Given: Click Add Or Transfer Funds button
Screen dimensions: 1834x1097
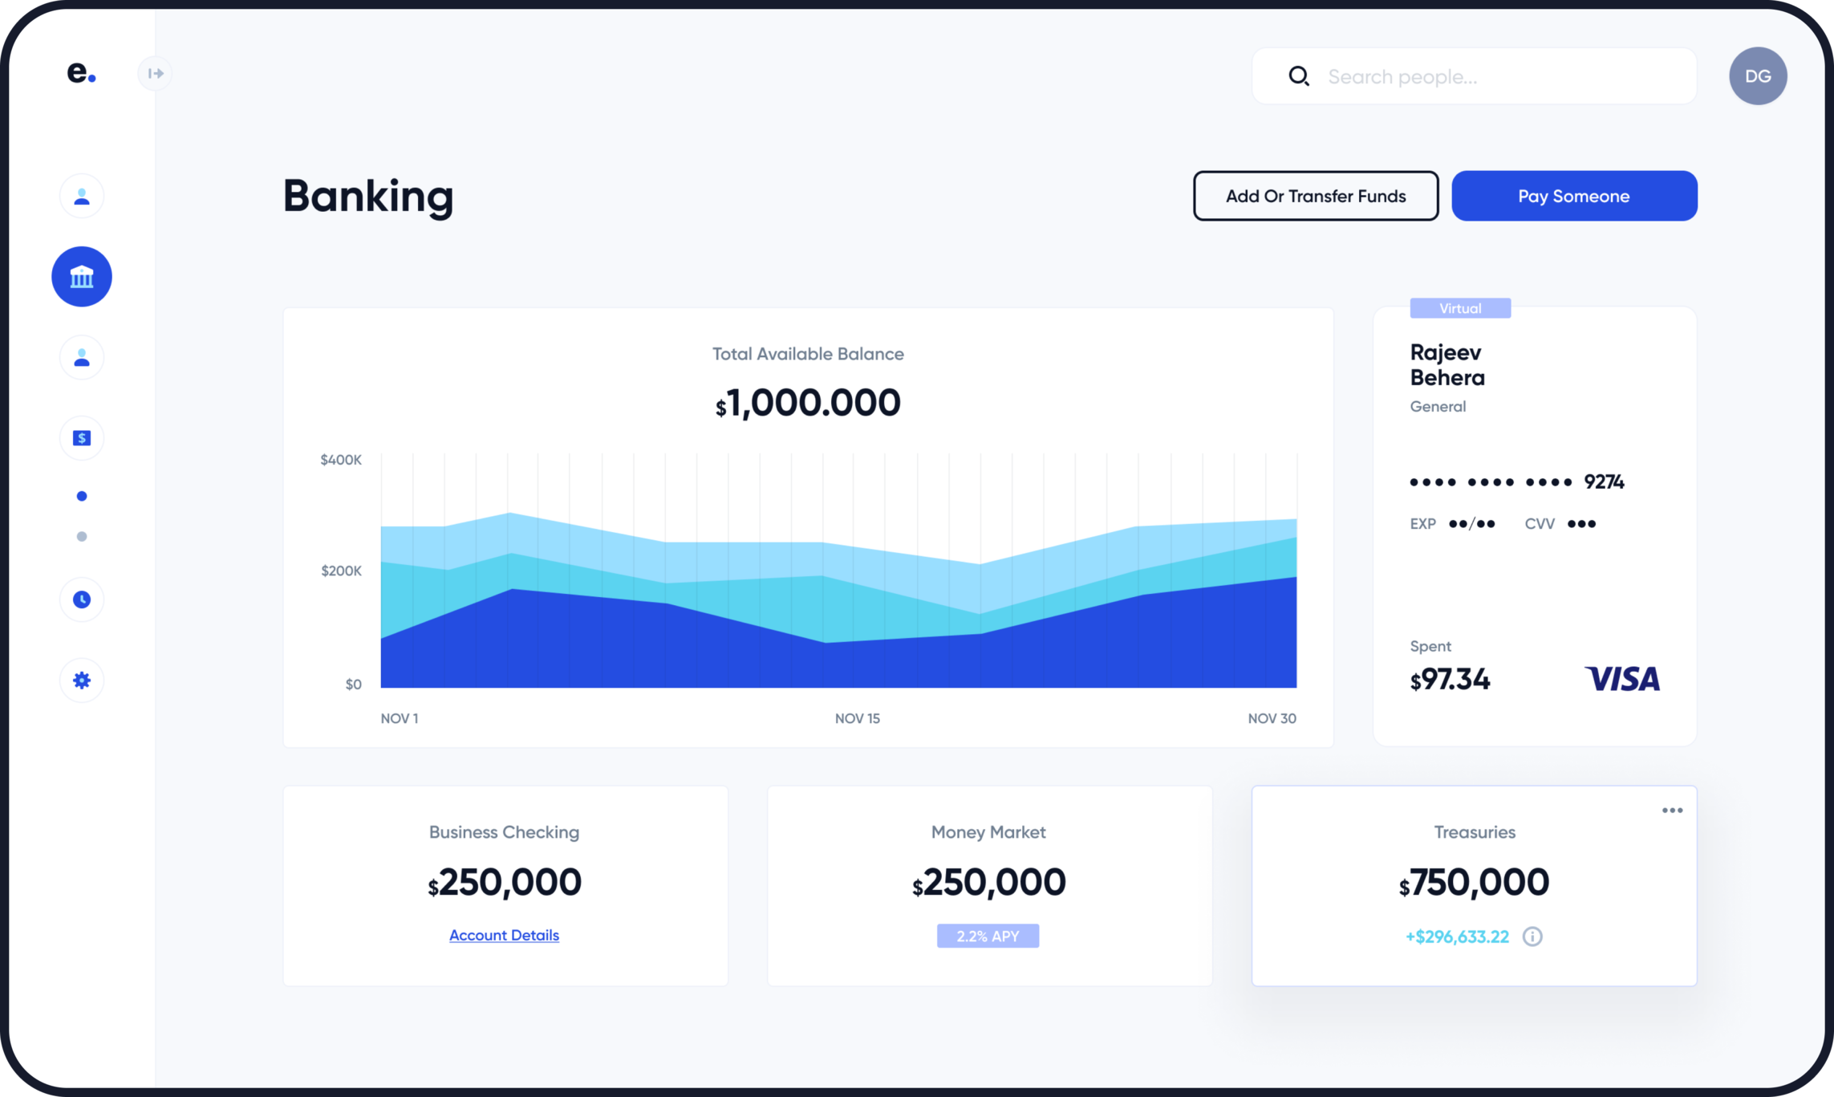Looking at the screenshot, I should tap(1315, 196).
